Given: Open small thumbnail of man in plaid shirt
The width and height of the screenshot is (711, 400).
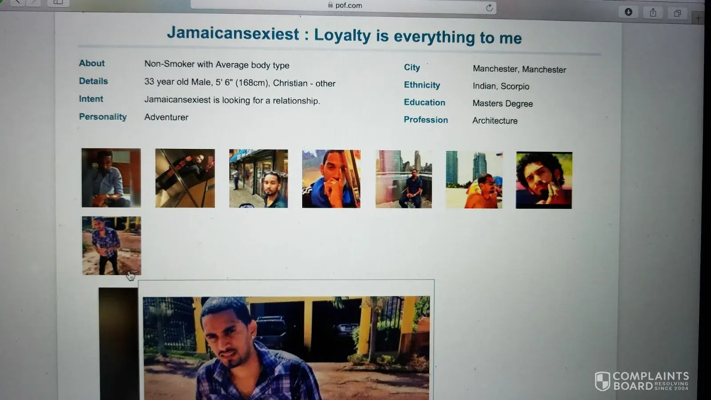Looking at the screenshot, I should (112, 246).
